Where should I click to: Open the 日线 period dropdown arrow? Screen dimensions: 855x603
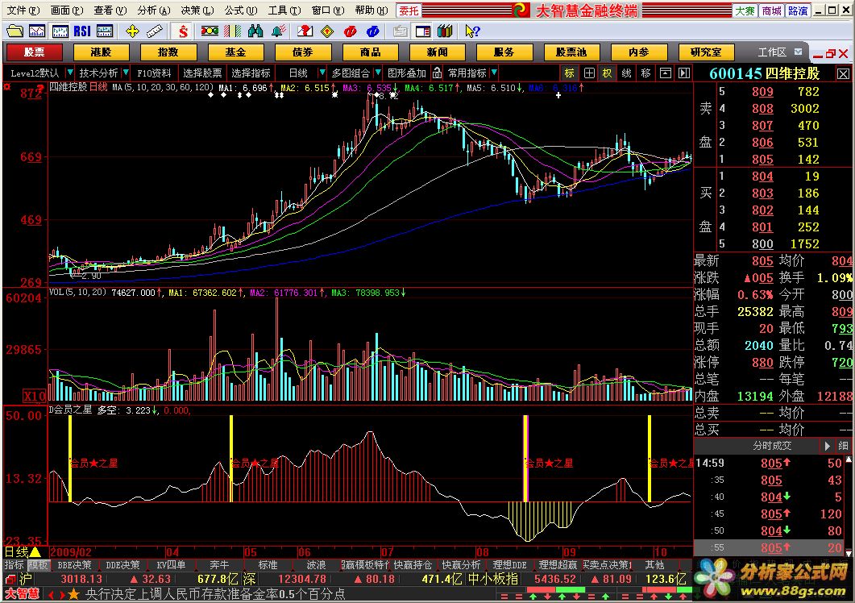pos(322,72)
